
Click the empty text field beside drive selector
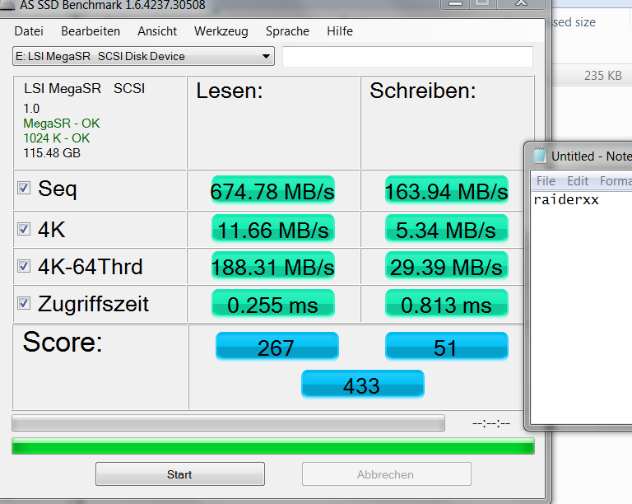[407, 57]
